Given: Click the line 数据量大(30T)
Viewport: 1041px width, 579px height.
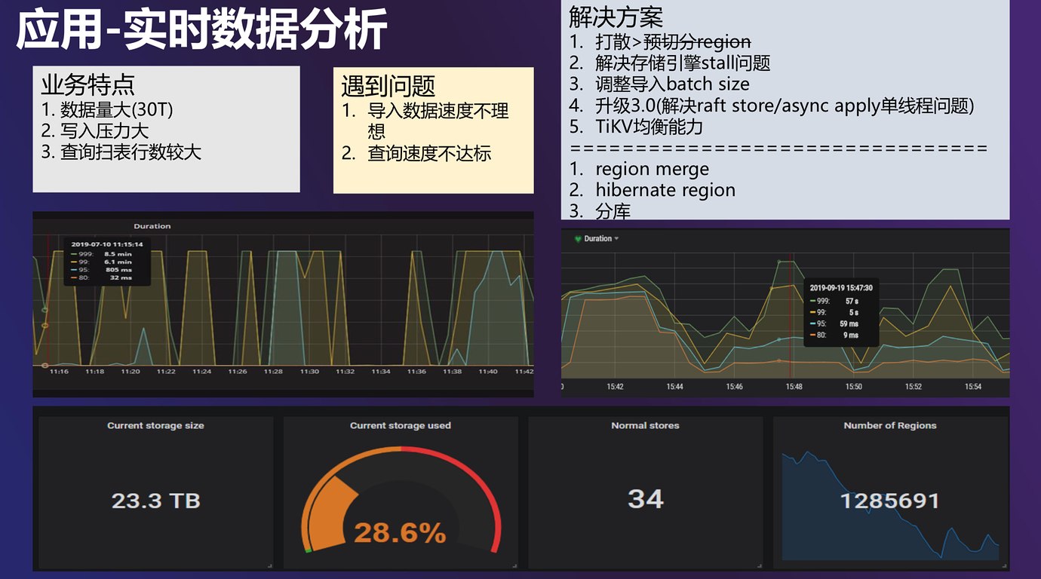Looking at the screenshot, I should pyautogui.click(x=107, y=110).
